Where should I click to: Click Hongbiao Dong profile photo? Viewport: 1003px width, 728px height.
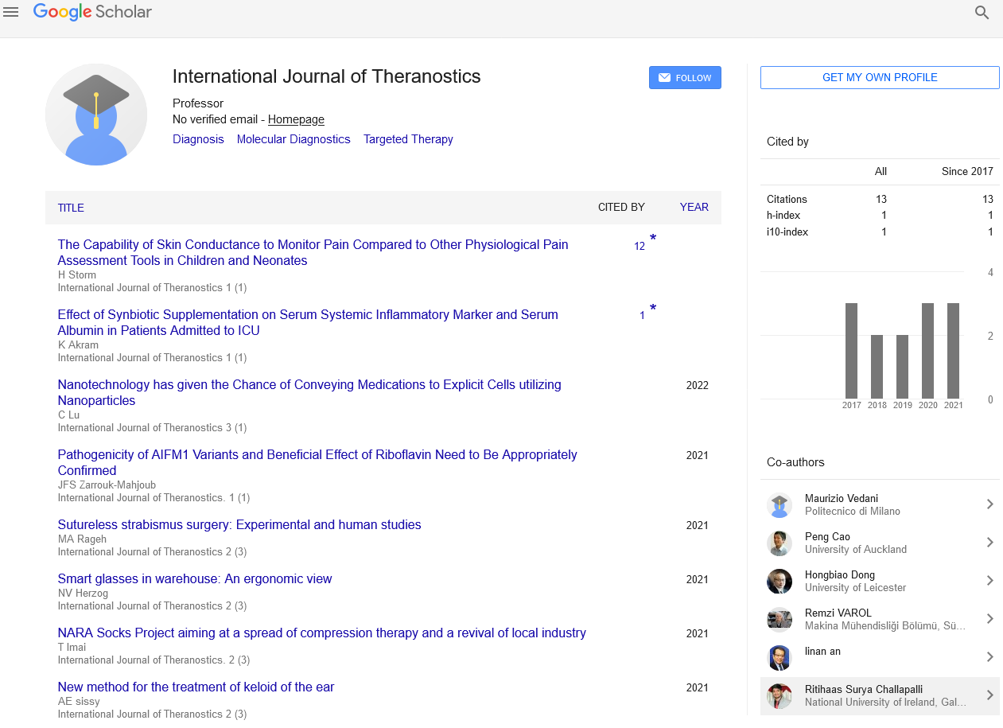pyautogui.click(x=779, y=582)
